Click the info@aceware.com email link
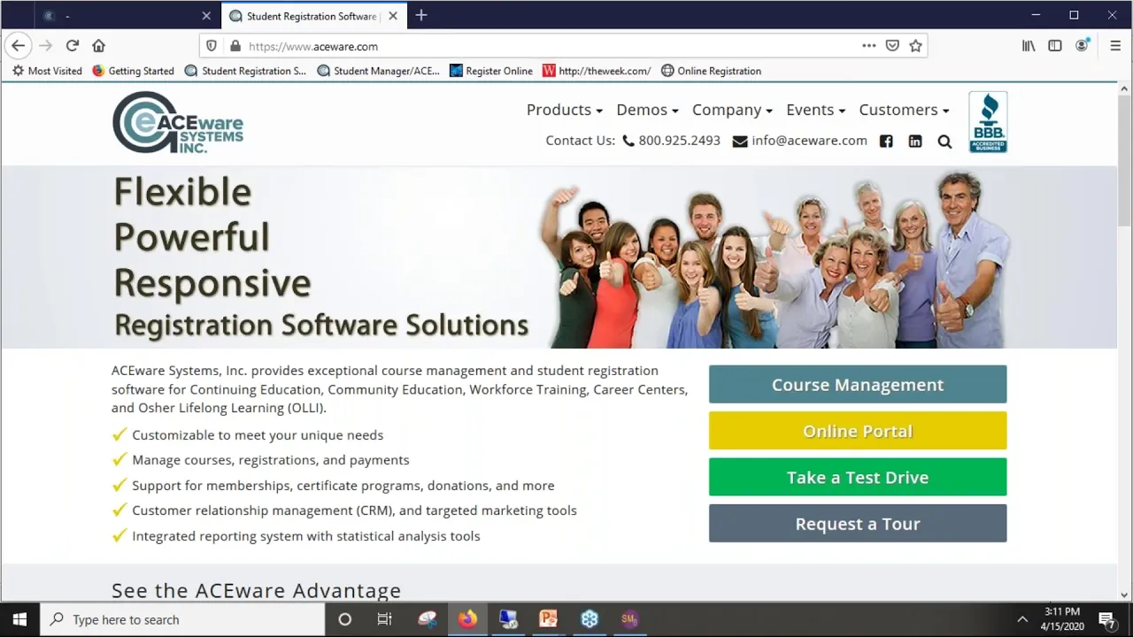The image size is (1133, 637). click(800, 141)
